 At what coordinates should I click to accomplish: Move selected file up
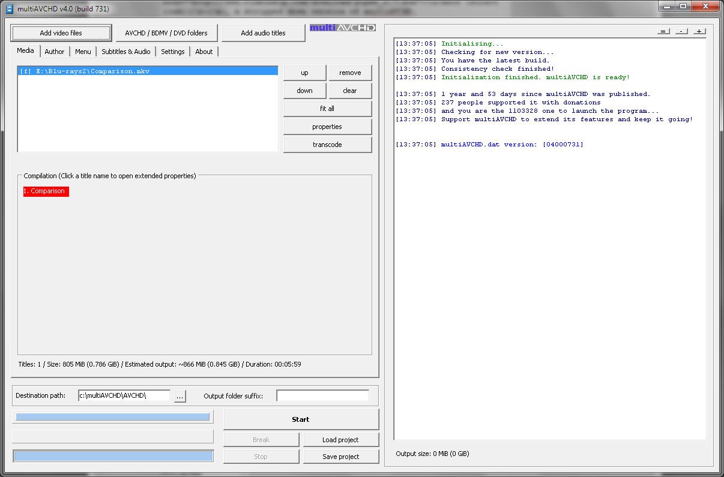click(x=305, y=73)
